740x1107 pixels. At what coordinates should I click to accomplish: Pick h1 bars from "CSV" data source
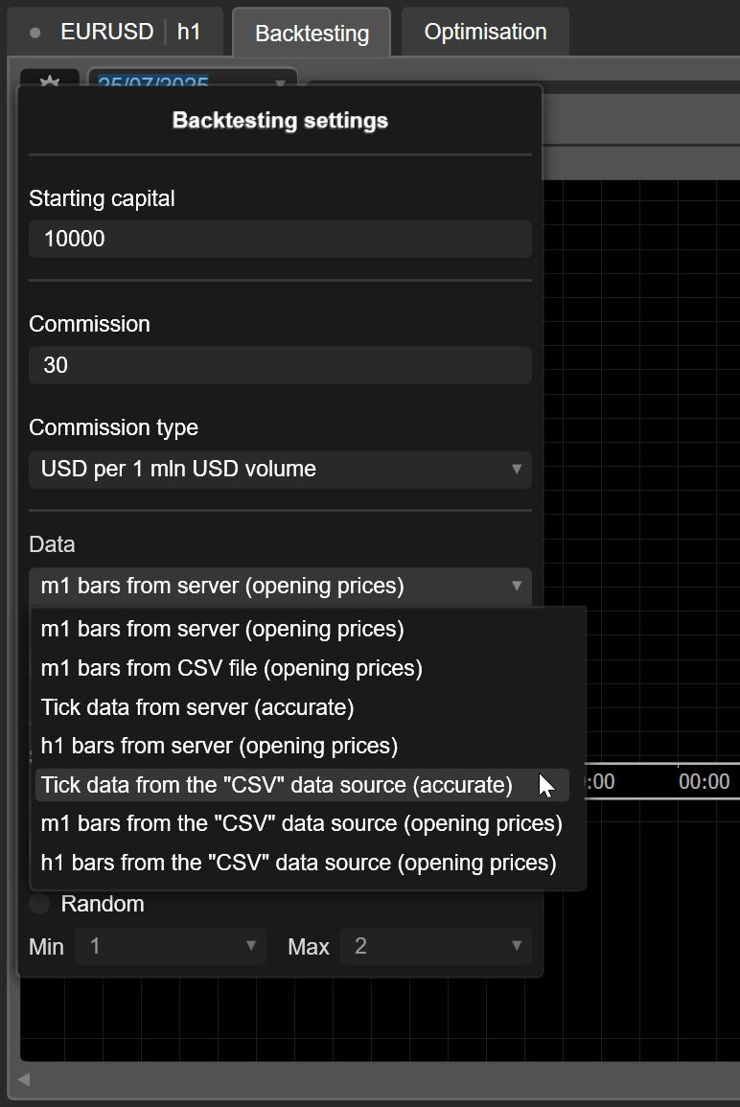(298, 863)
